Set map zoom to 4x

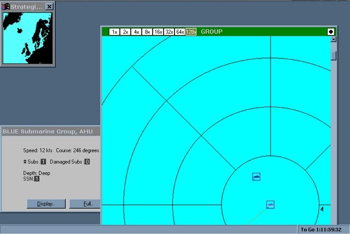pyautogui.click(x=136, y=32)
